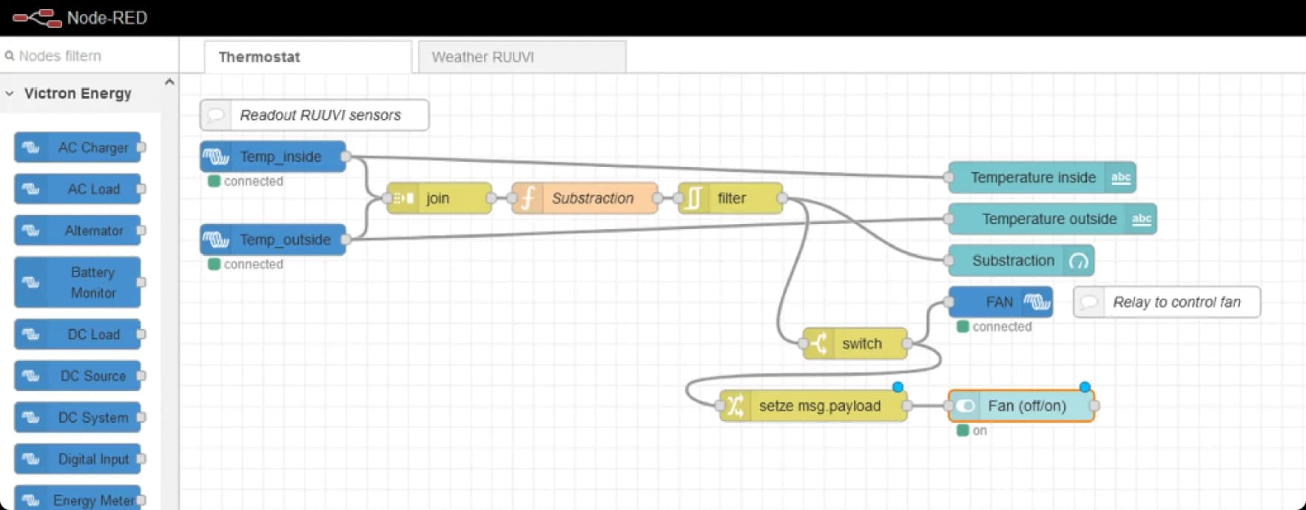Click the join node icon
The image size is (1306, 510).
pyautogui.click(x=403, y=198)
